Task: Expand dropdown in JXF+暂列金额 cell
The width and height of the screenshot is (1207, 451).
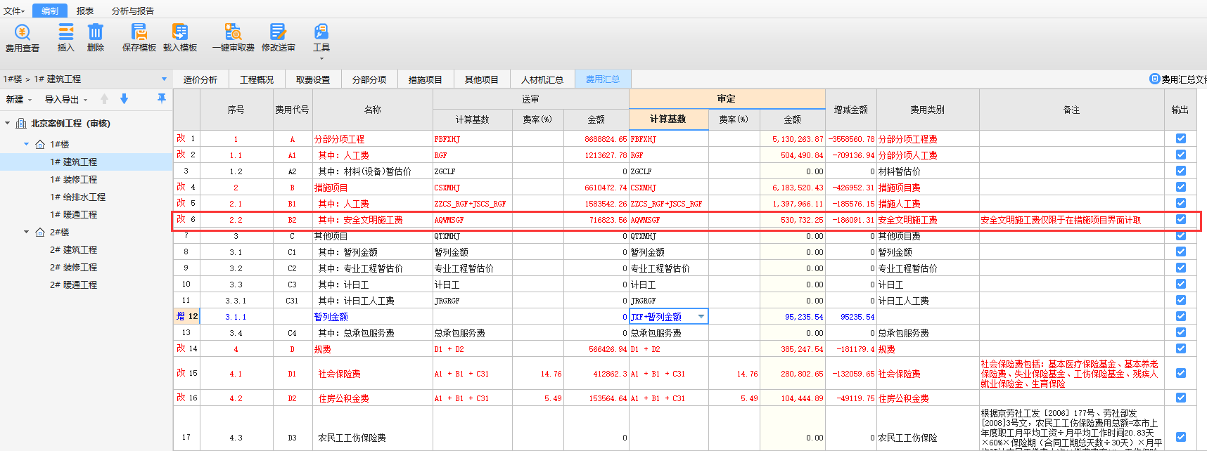Action: point(701,317)
